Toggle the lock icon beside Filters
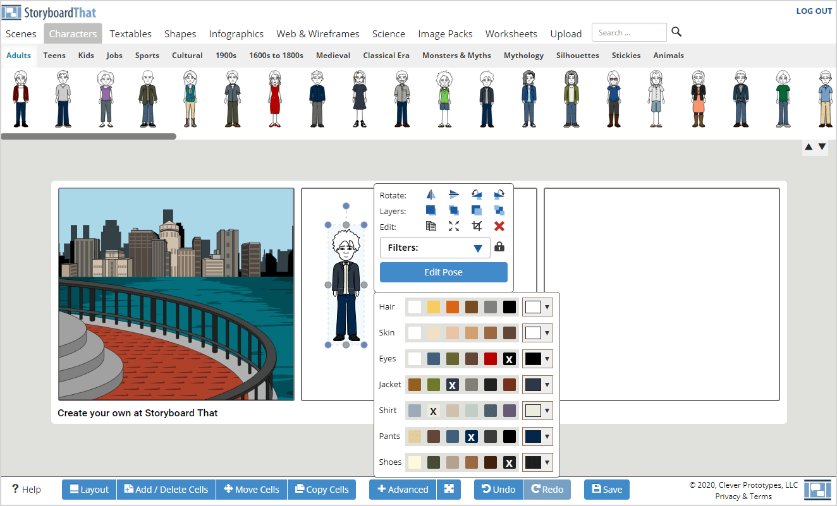This screenshot has height=506, width=837. (x=499, y=247)
